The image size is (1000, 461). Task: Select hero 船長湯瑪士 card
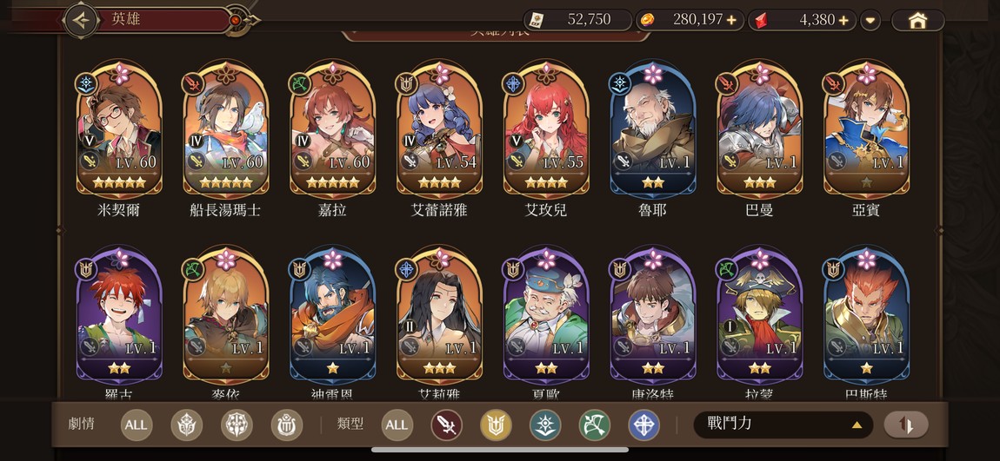(x=226, y=130)
